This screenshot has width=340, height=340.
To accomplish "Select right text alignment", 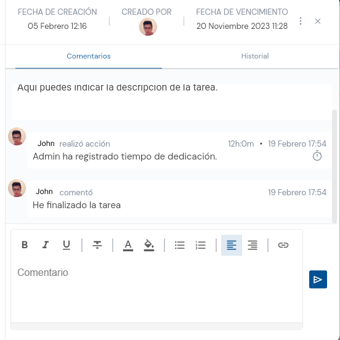I will pyautogui.click(x=253, y=245).
